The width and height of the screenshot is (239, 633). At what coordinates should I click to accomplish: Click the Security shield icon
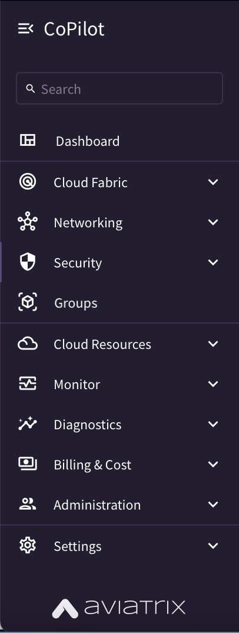[x=28, y=262]
